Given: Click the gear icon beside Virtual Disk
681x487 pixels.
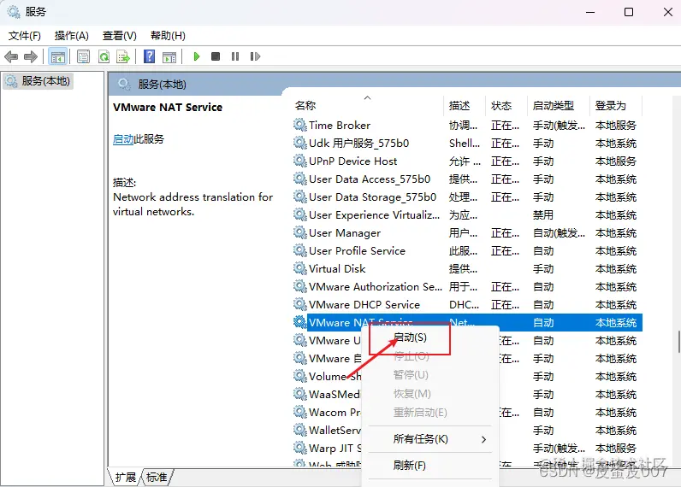Looking at the screenshot, I should (x=299, y=268).
